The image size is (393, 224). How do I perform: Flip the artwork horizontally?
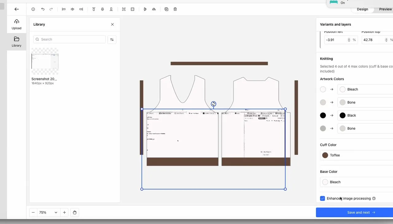(x=154, y=9)
